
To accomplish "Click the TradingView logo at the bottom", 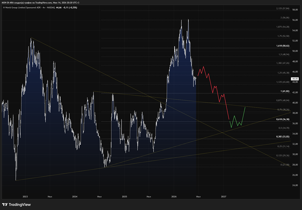I will (16, 205).
